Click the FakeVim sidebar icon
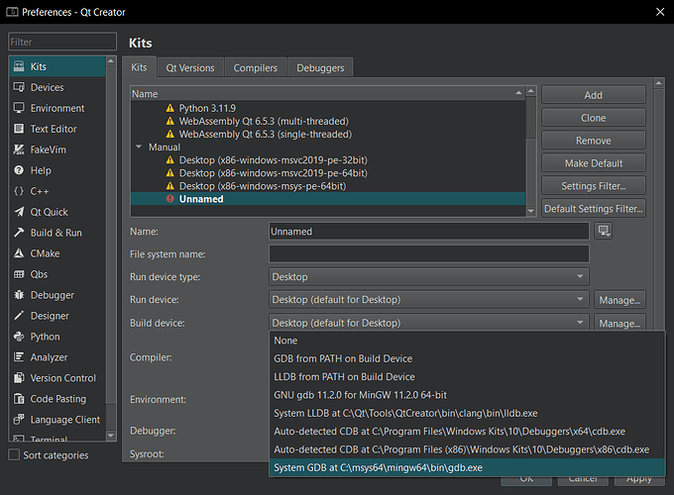 point(20,149)
